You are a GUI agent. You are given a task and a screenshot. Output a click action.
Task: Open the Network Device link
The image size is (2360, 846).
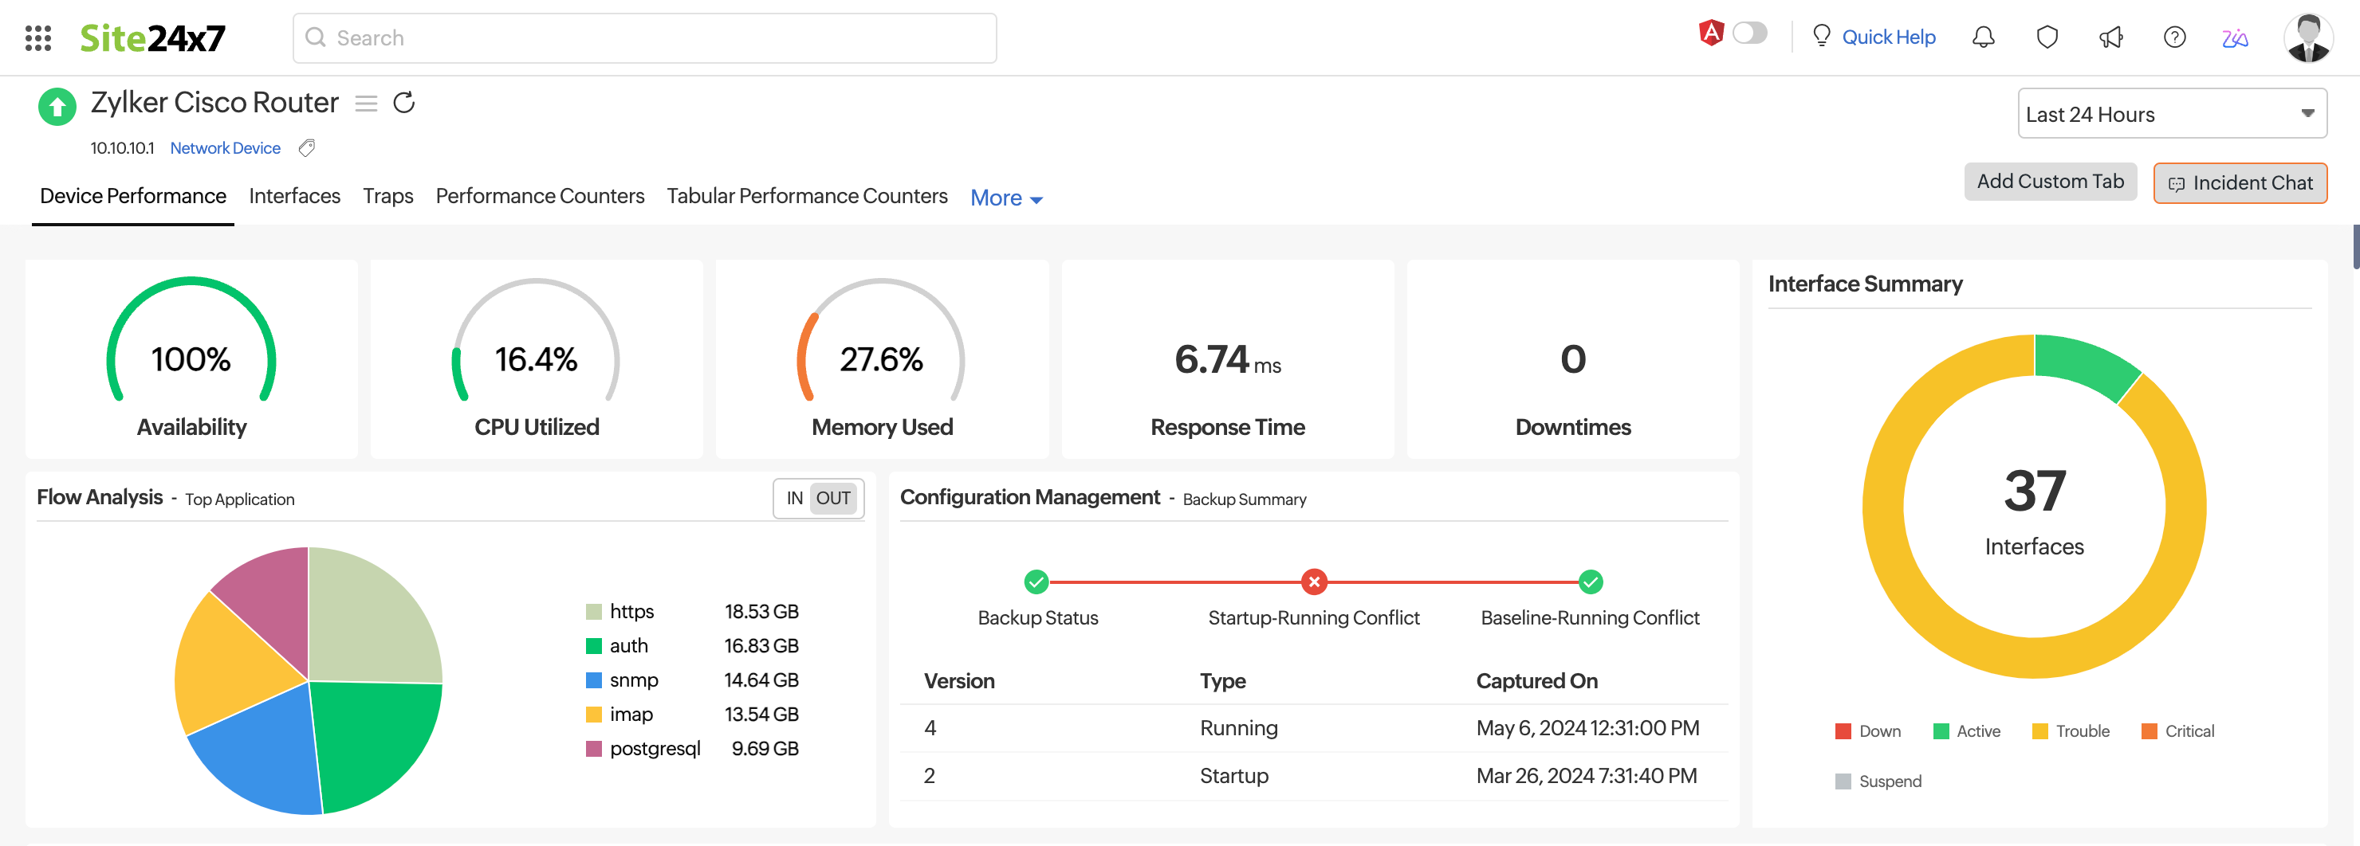point(225,147)
